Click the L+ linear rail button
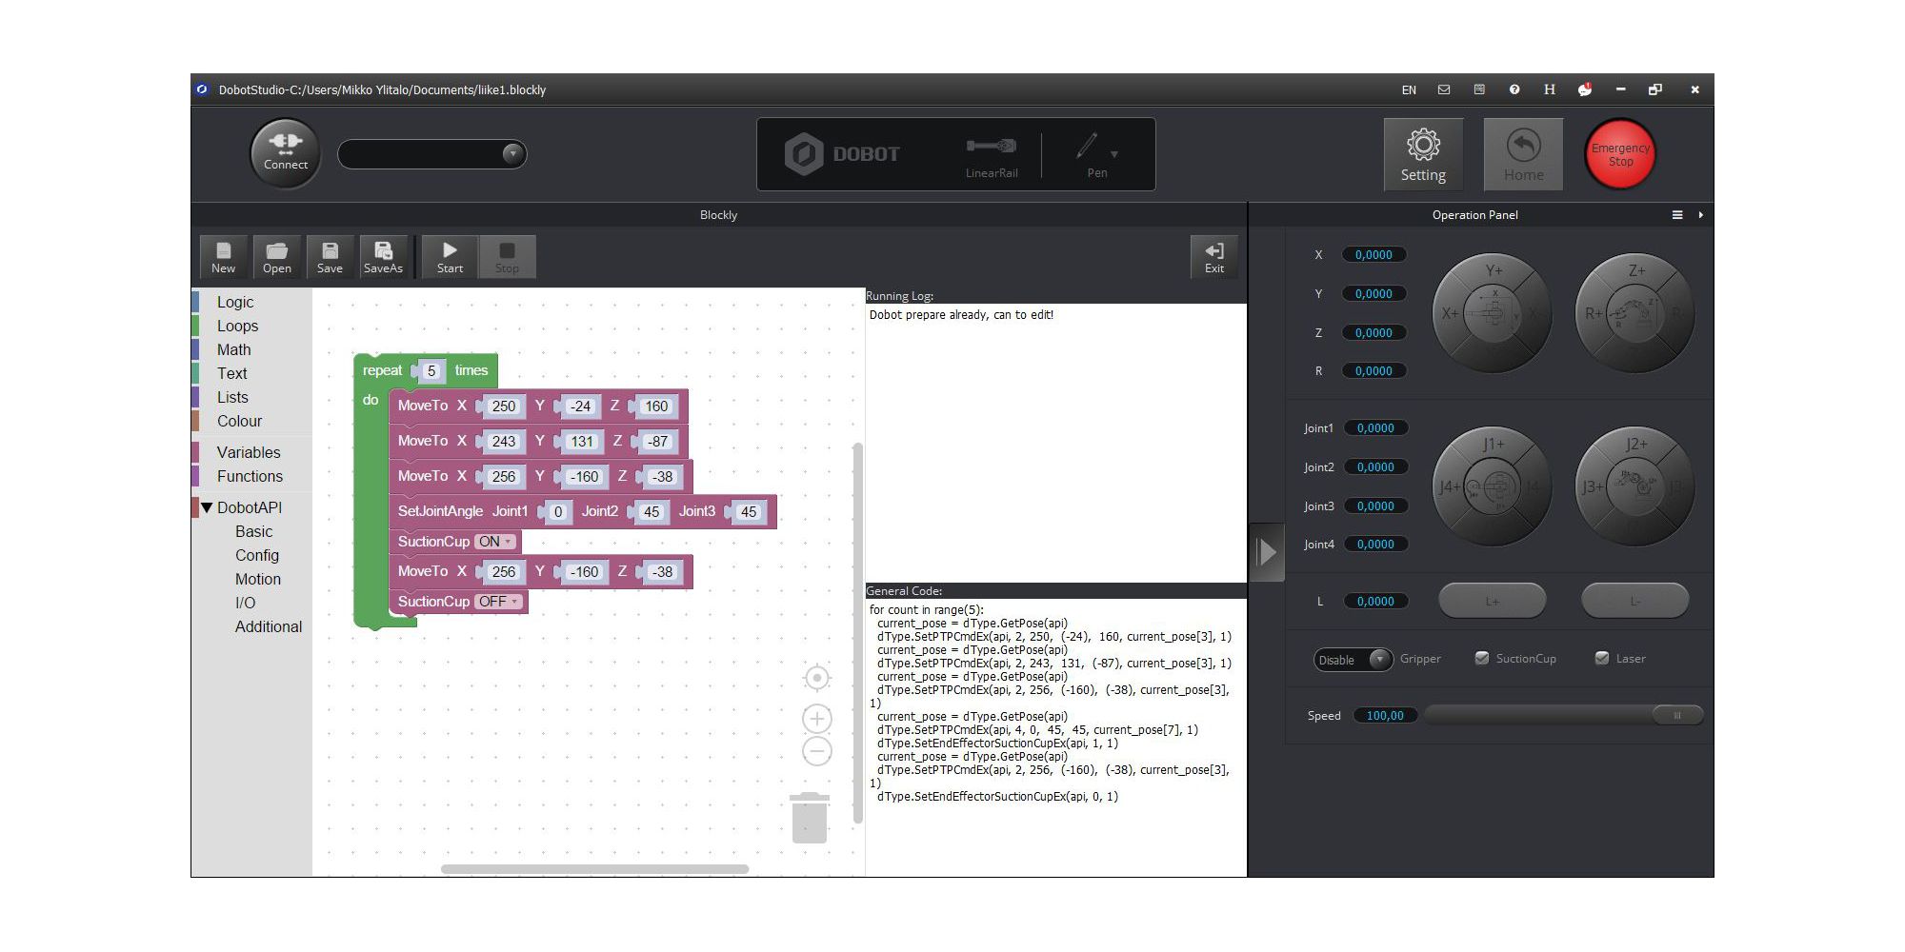Image resolution: width=1905 pixels, height=952 pixels. coord(1492,602)
